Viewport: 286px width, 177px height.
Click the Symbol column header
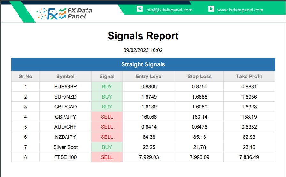tap(65, 76)
